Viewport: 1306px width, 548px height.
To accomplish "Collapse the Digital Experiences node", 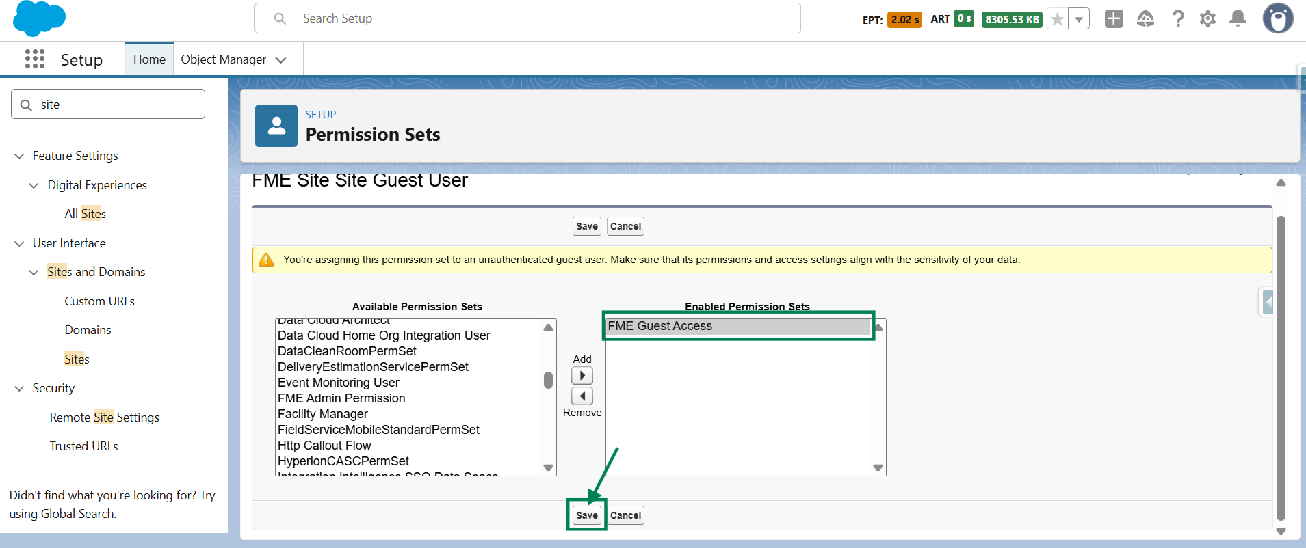I will [34, 186].
